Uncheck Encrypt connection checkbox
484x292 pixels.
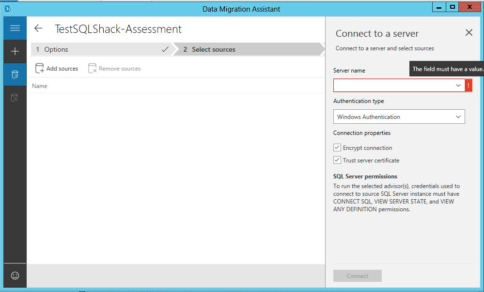(x=337, y=148)
